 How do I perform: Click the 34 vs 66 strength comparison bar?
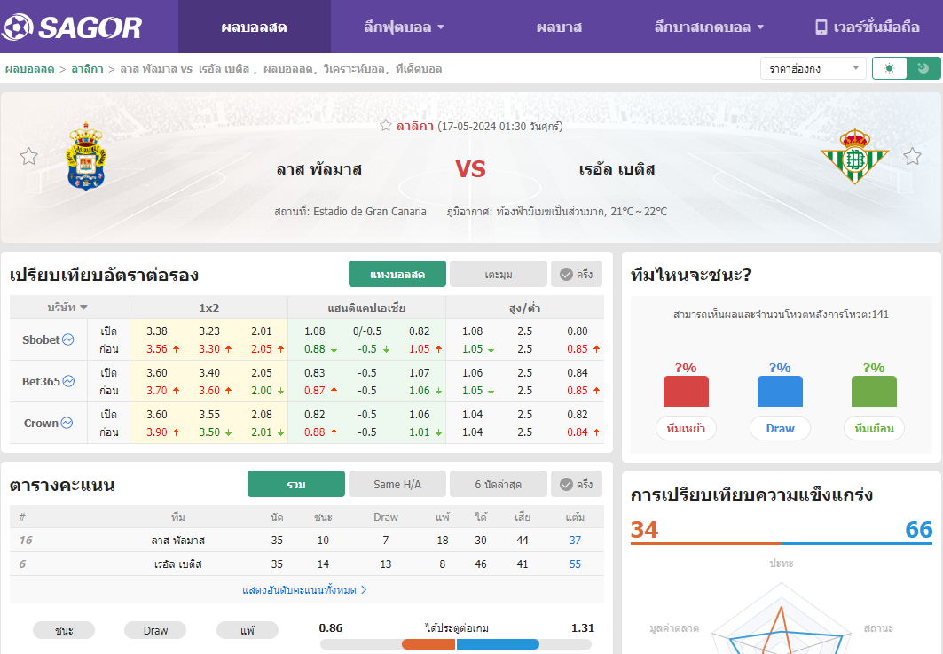[782, 543]
